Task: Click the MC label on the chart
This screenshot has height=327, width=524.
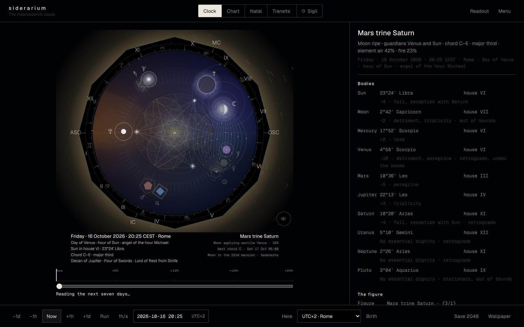Action: click(216, 43)
